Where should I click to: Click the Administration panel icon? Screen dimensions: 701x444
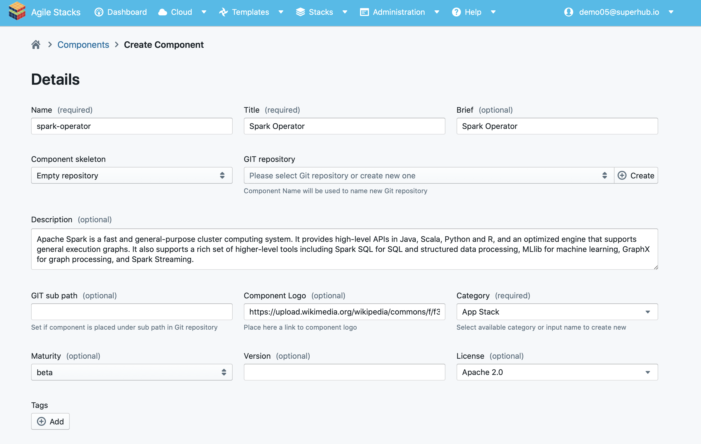364,12
